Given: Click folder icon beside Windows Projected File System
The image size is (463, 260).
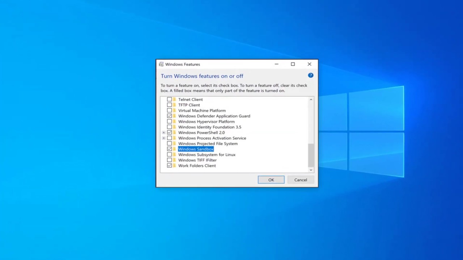Looking at the screenshot, I should pos(174,144).
